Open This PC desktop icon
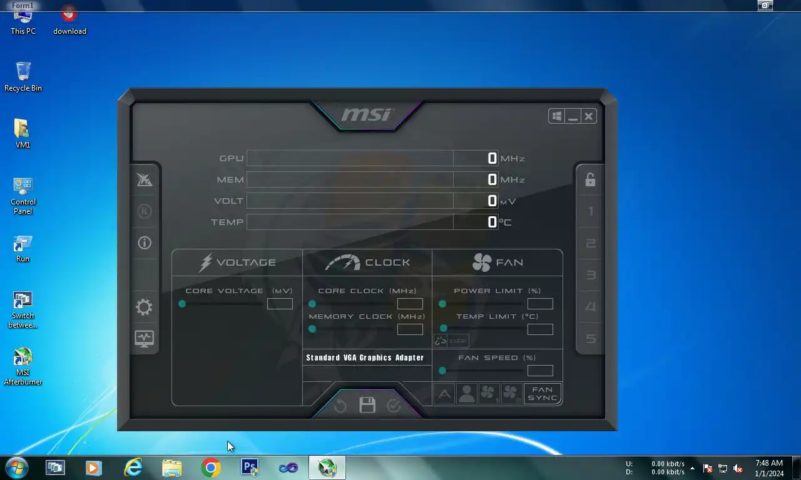Viewport: 801px width, 480px height. 23,22
